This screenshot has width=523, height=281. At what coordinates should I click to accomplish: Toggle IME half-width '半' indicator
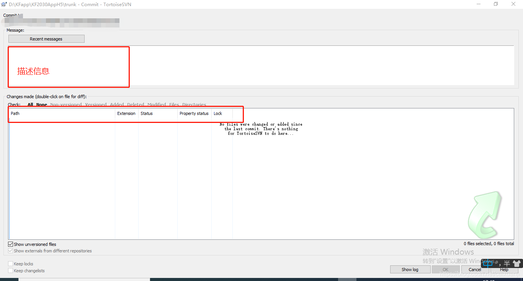click(x=507, y=263)
